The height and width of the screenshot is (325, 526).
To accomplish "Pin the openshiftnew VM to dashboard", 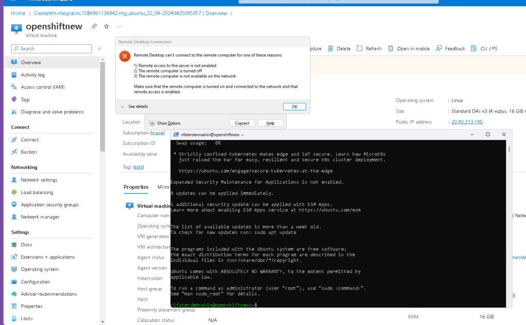I will point(94,26).
